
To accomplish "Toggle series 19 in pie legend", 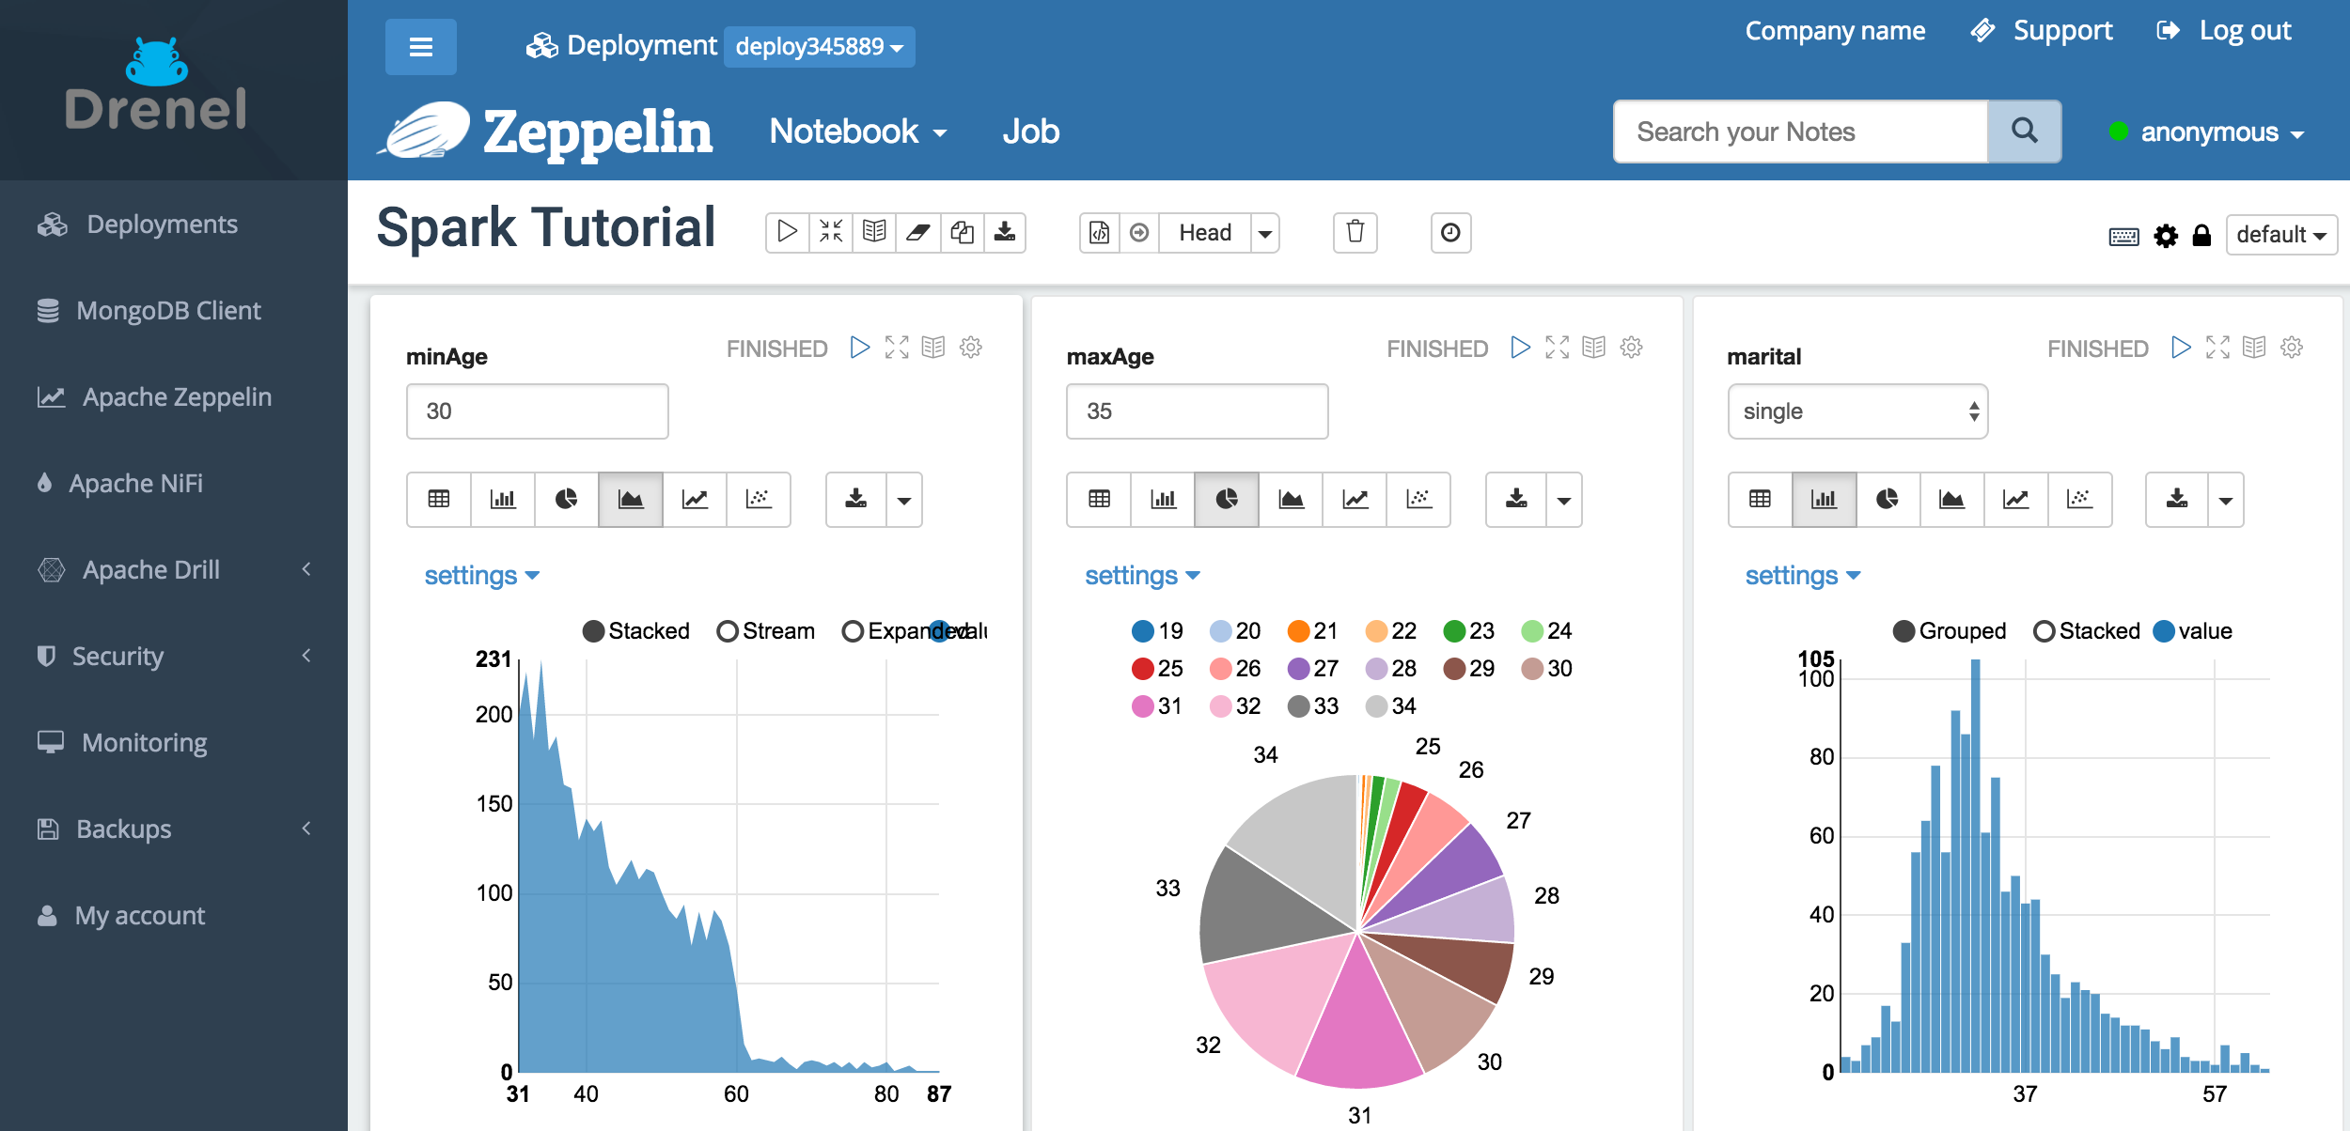I will click(x=1158, y=631).
